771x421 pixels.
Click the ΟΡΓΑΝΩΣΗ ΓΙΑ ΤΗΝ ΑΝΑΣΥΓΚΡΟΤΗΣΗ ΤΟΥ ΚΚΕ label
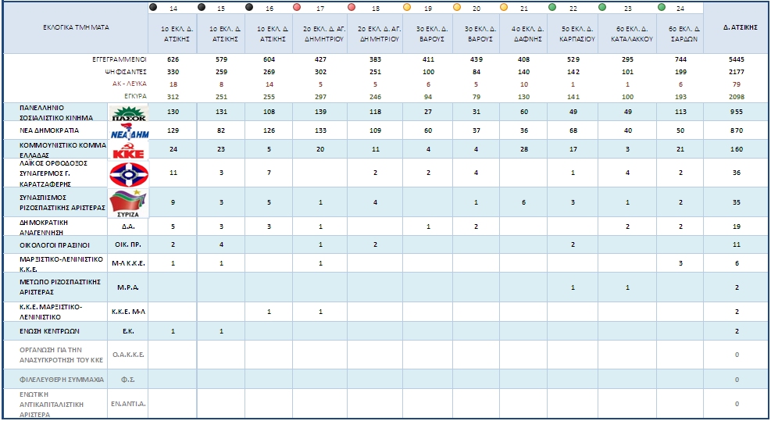[x=61, y=355]
